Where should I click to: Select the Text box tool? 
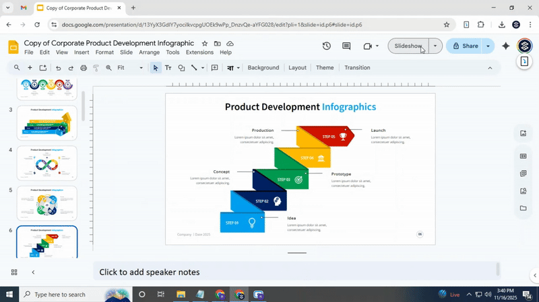click(x=168, y=68)
